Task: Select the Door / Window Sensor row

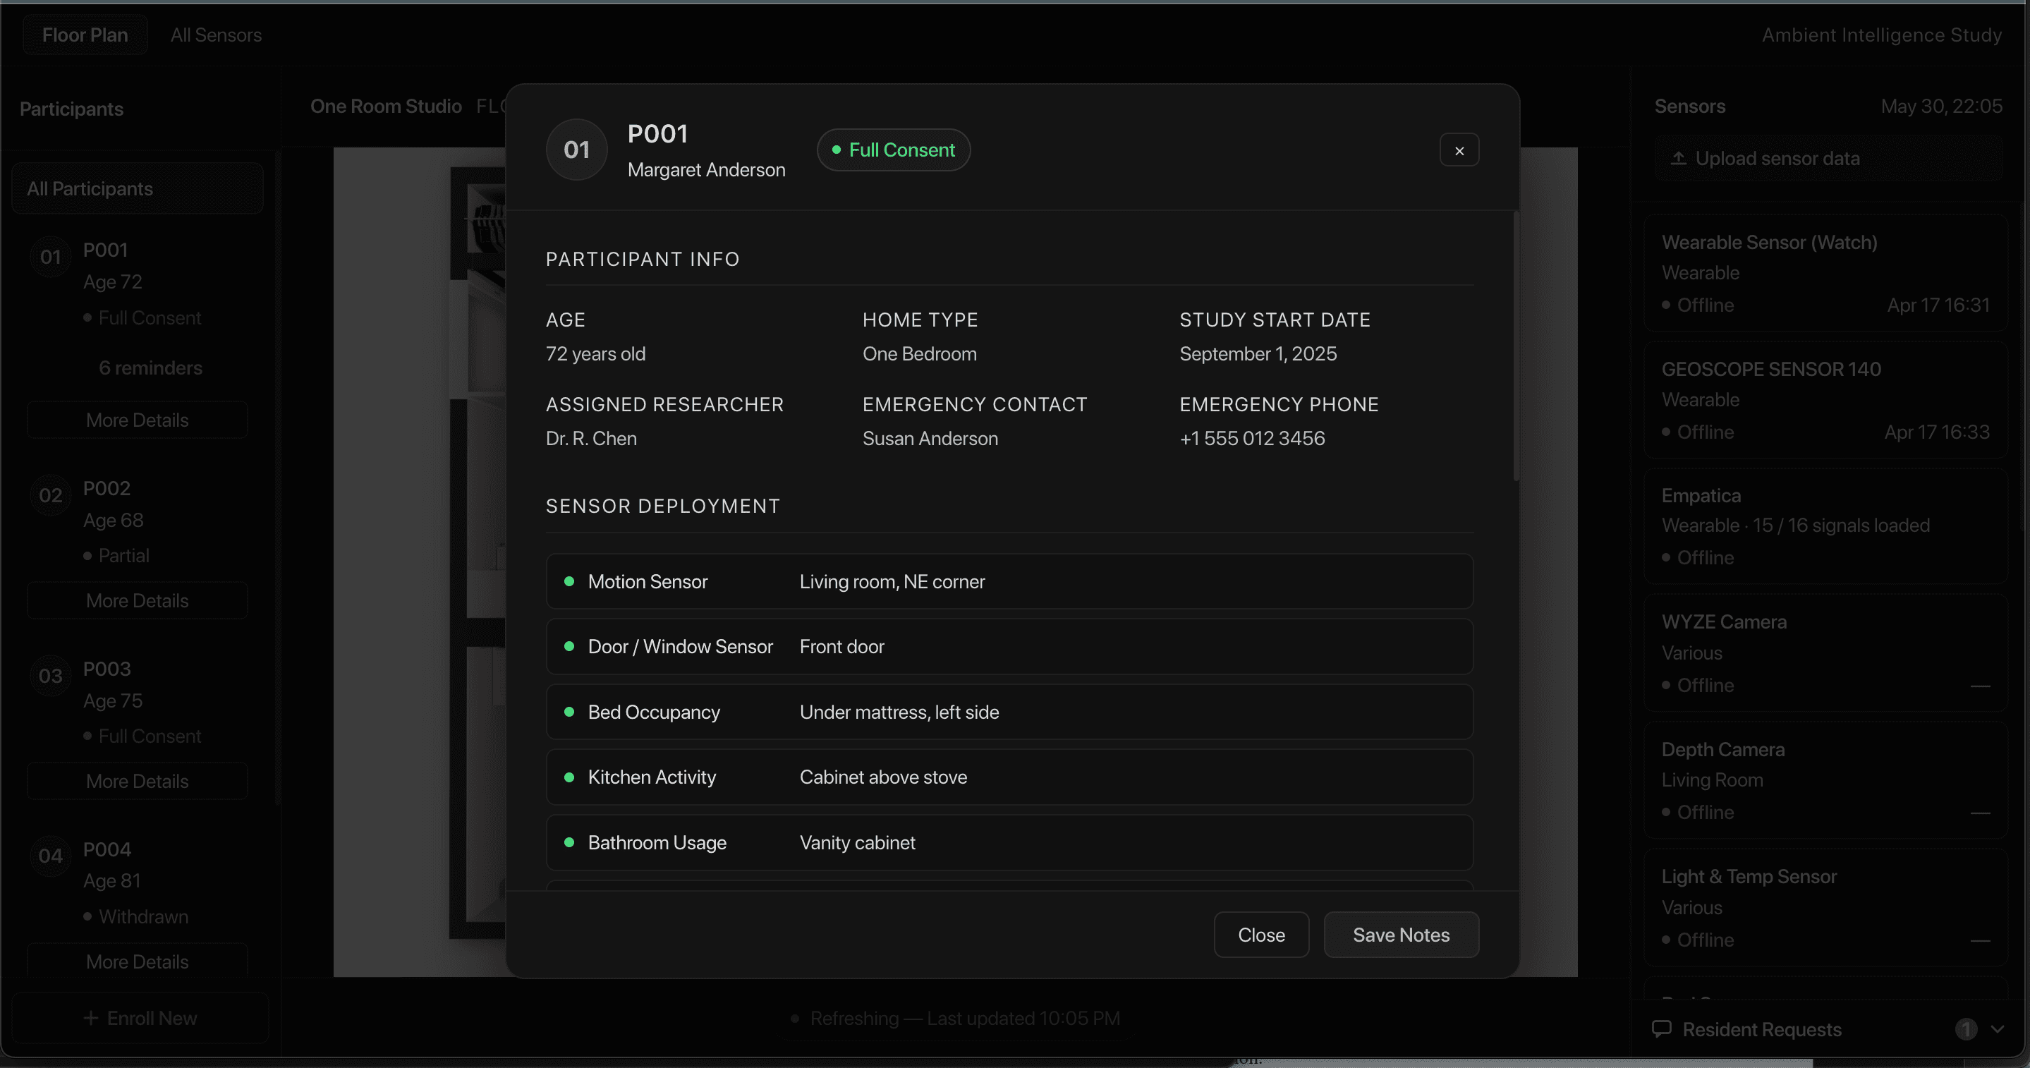Action: click(1009, 646)
